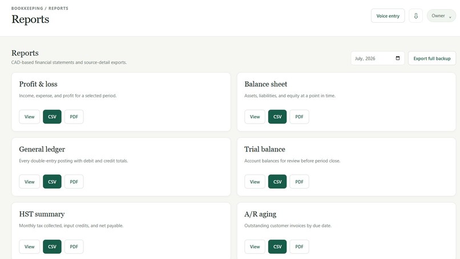Click the download arrow icon button
Screen dimensions: 460x259
click(415, 16)
